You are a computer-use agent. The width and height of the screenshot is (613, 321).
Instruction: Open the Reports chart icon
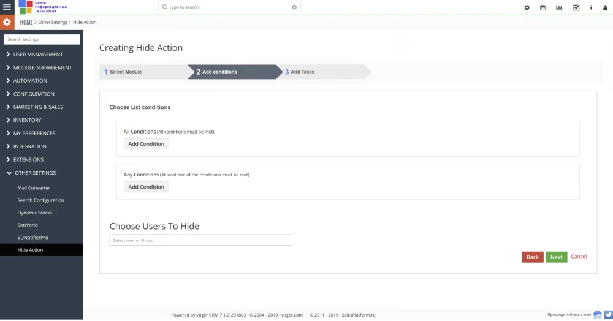click(559, 7)
